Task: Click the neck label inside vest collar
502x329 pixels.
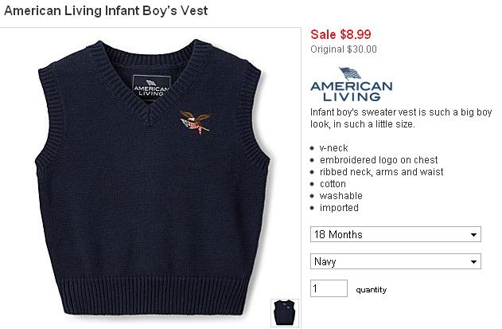Action: [151, 87]
